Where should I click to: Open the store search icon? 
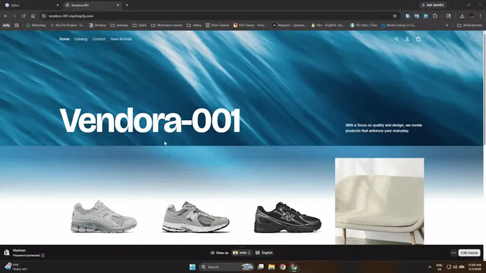click(x=397, y=39)
